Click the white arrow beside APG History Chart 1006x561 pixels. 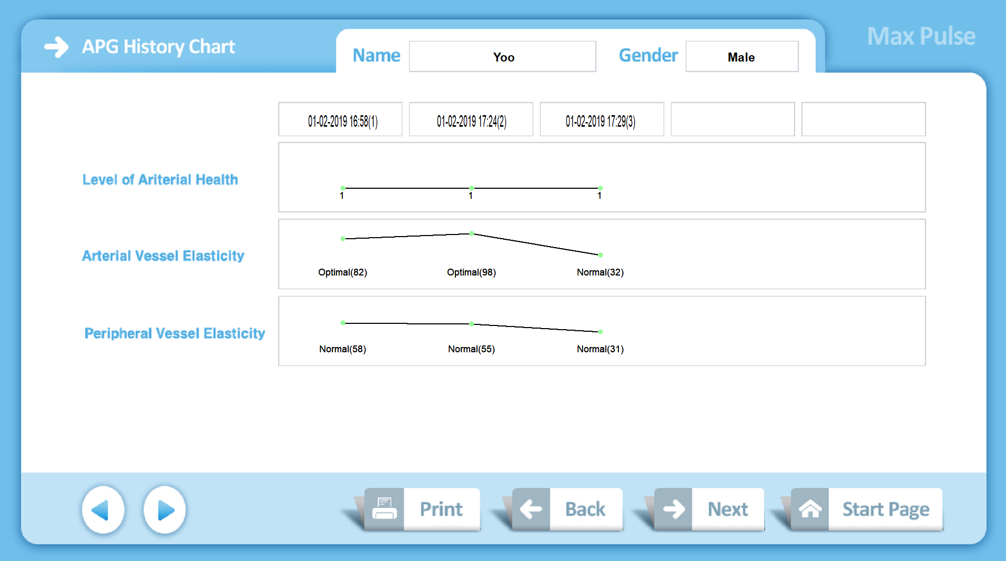pyautogui.click(x=56, y=47)
